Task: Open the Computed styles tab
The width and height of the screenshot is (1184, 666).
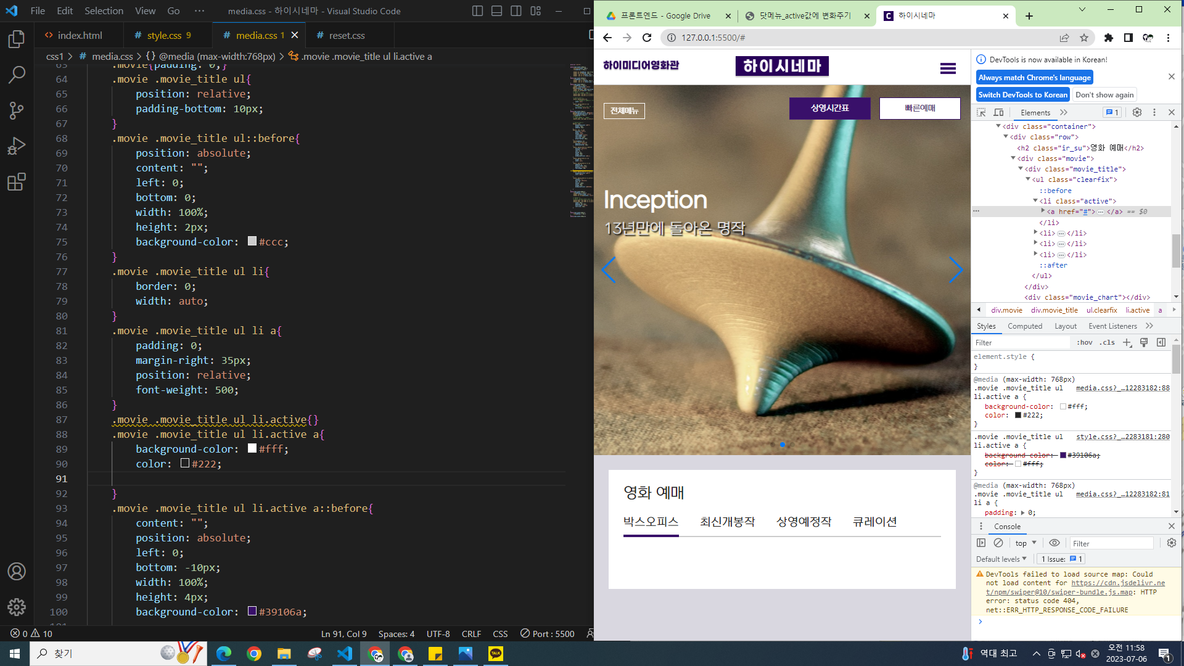Action: tap(1024, 326)
